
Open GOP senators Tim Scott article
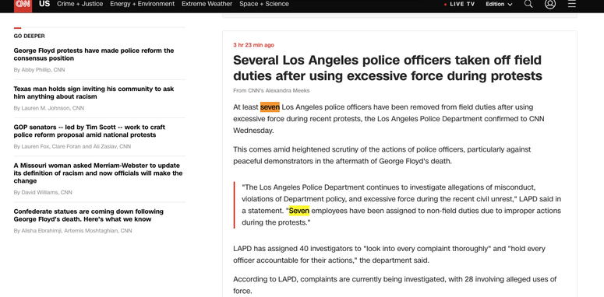tap(90, 131)
